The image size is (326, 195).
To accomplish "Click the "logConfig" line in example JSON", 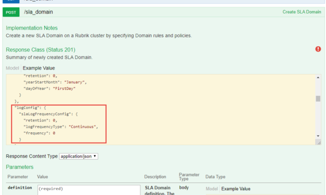I will pos(30,108).
